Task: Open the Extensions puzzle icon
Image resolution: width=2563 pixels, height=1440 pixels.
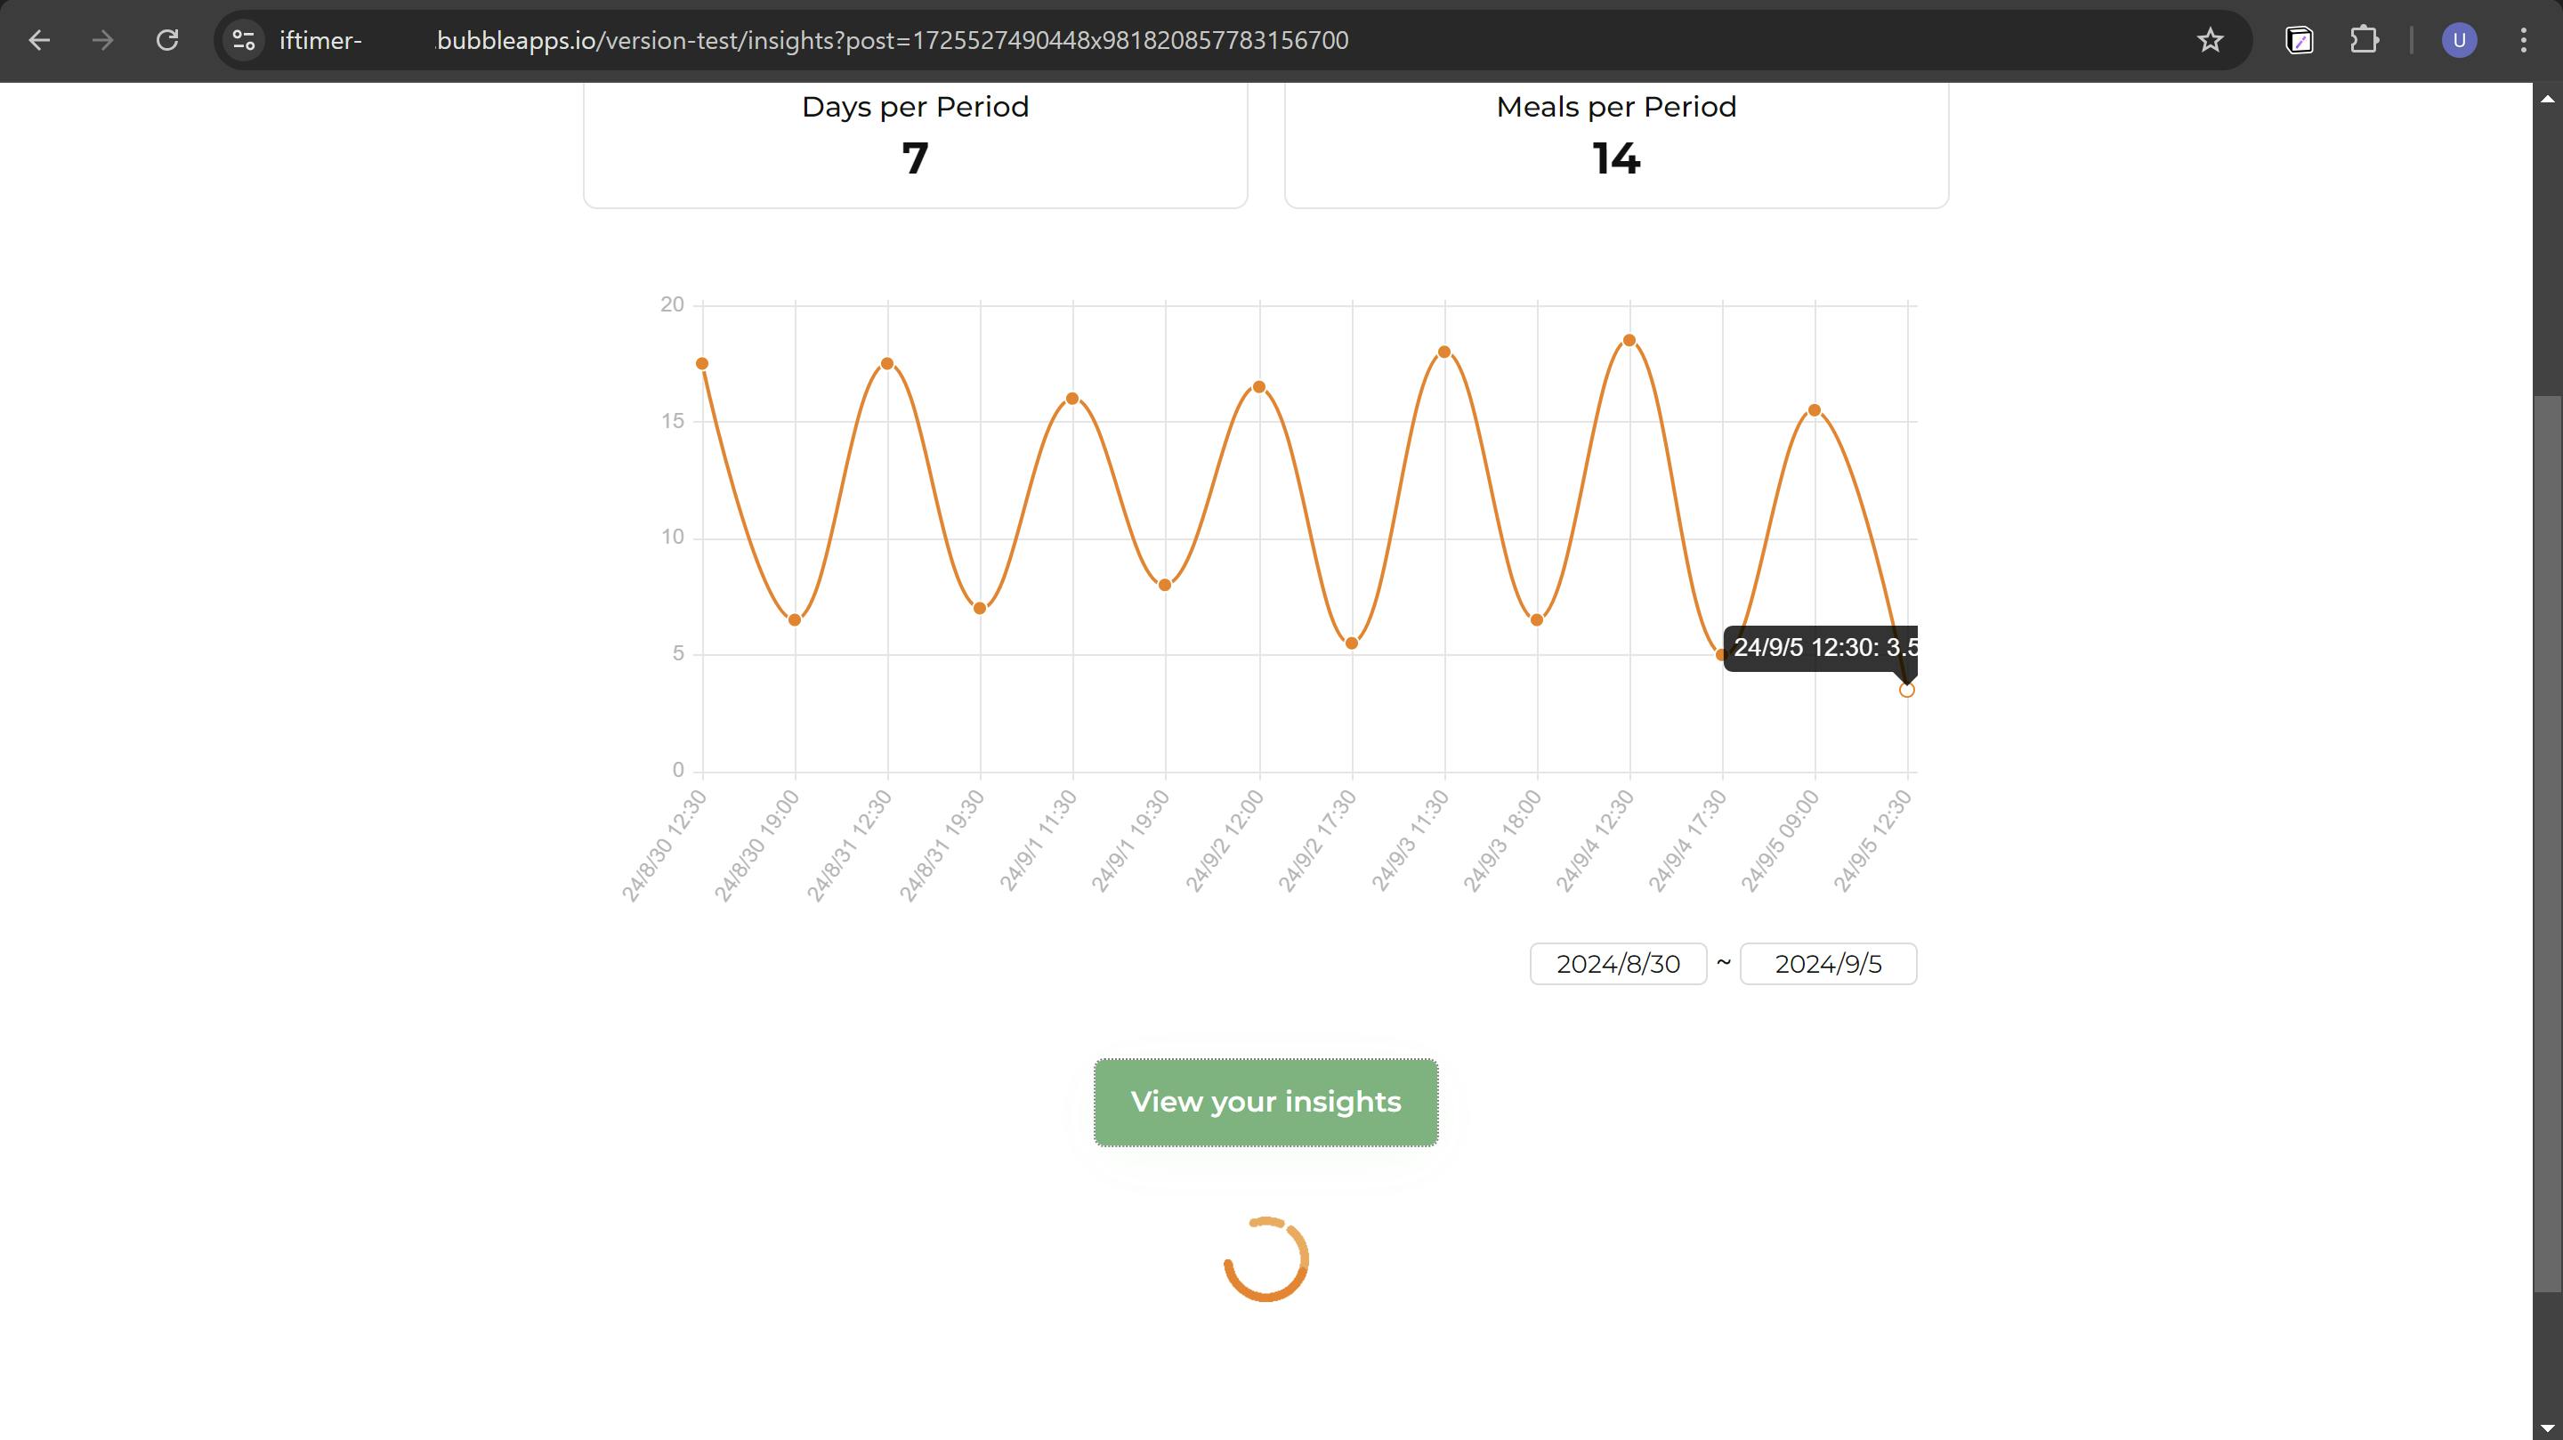Action: coord(2364,40)
